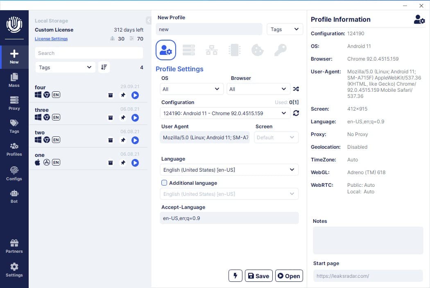Open the Bot section in sidebar
The height and width of the screenshot is (288, 430).
tap(14, 196)
